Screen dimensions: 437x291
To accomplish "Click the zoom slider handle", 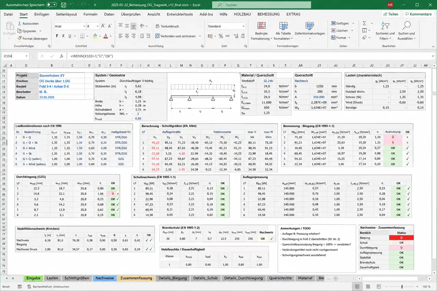I will tap(402, 287).
